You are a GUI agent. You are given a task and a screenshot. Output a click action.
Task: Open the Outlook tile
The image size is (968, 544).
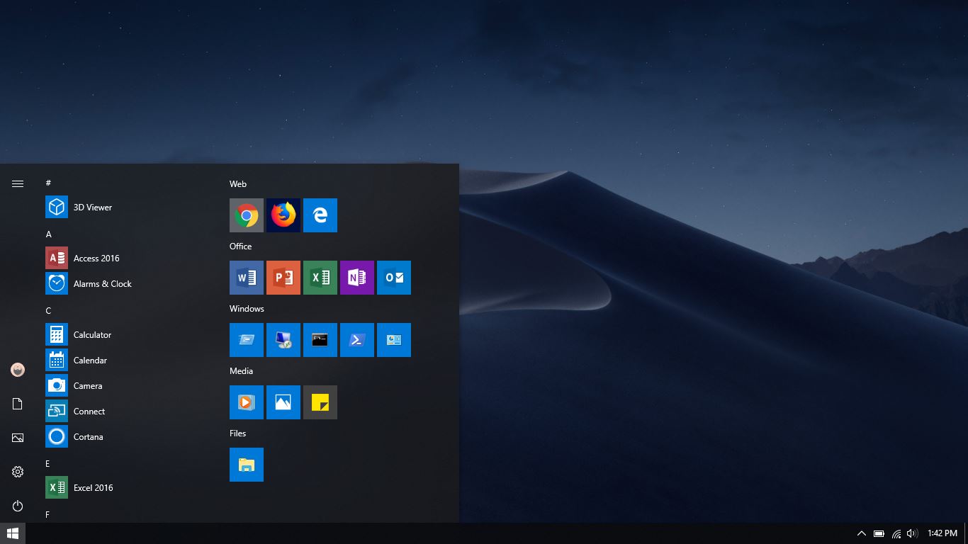click(x=394, y=278)
